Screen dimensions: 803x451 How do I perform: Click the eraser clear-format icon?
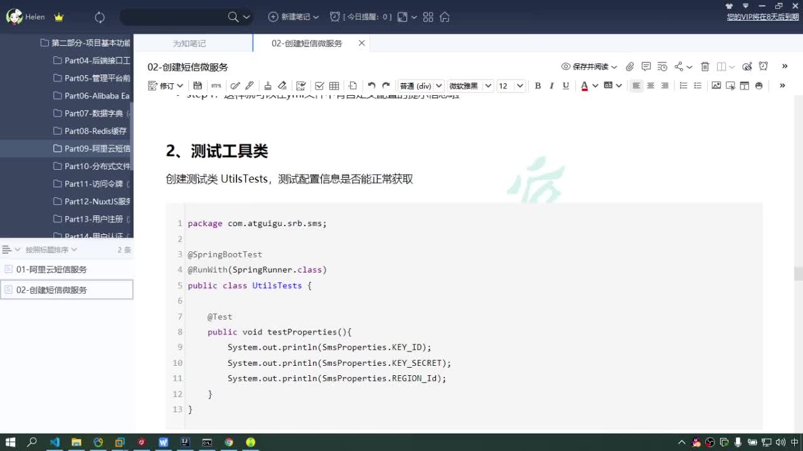282,86
